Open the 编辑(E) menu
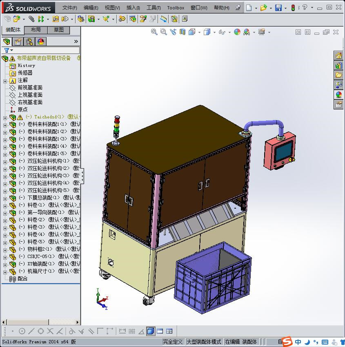This screenshot has width=345, height=347. 91,8
